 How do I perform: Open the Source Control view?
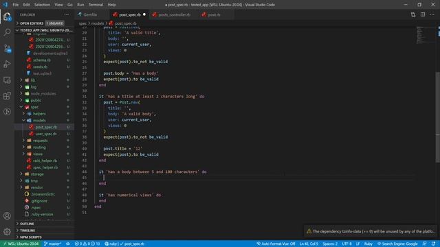(7, 49)
